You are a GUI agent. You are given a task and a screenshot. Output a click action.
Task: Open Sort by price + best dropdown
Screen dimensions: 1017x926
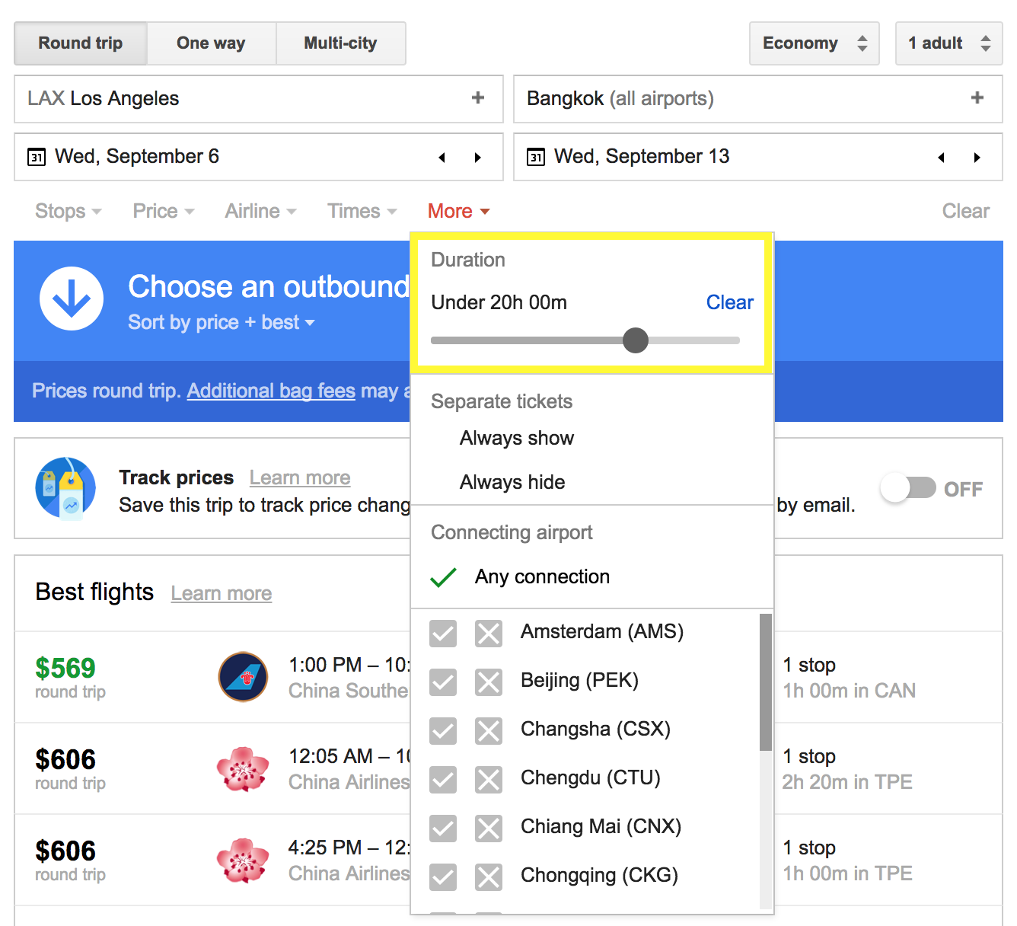[222, 322]
